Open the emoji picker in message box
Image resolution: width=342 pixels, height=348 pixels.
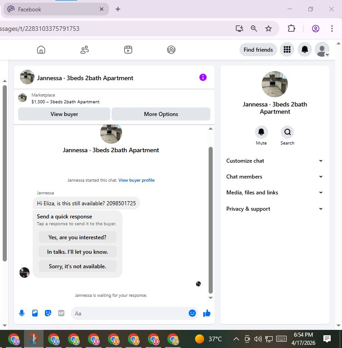(x=192, y=313)
